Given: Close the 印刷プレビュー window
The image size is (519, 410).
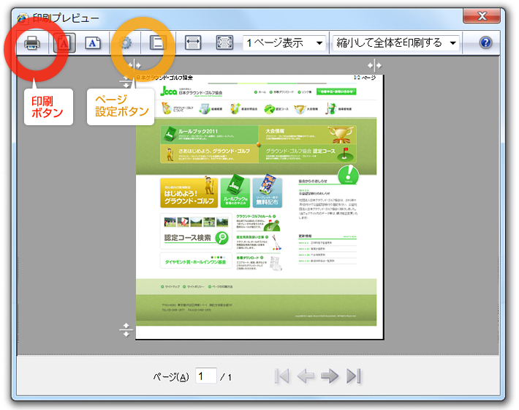Looking at the screenshot, I should (x=482, y=16).
